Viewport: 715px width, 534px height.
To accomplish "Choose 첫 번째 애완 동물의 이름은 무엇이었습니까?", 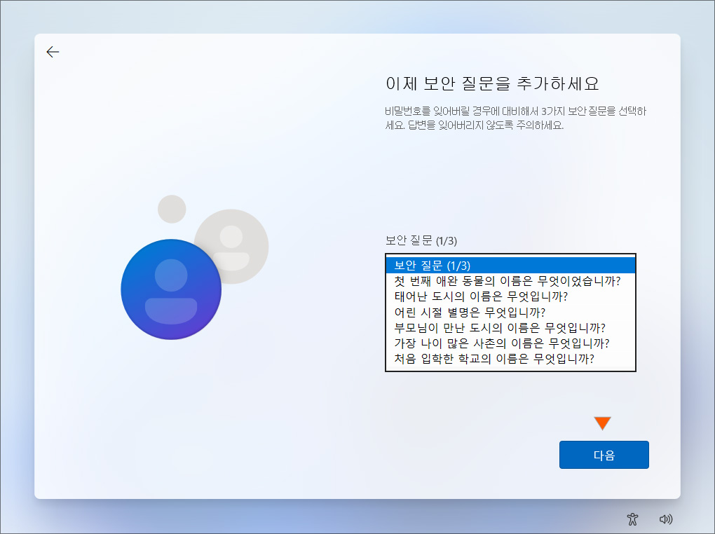I will click(x=510, y=281).
